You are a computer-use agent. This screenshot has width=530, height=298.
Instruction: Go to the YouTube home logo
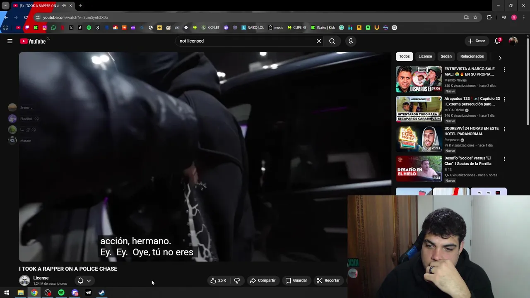coord(33,41)
